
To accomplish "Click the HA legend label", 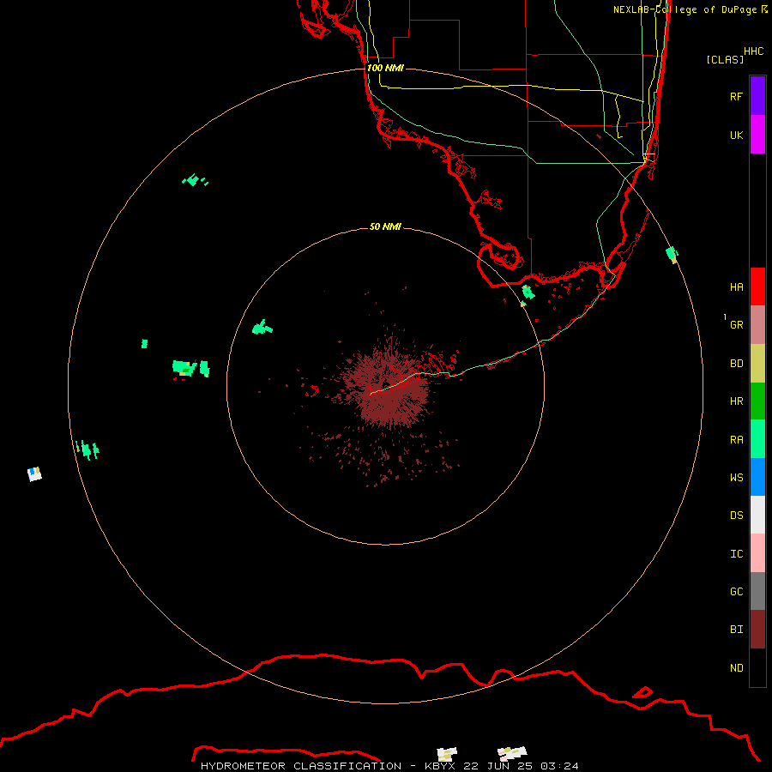I will coord(736,286).
